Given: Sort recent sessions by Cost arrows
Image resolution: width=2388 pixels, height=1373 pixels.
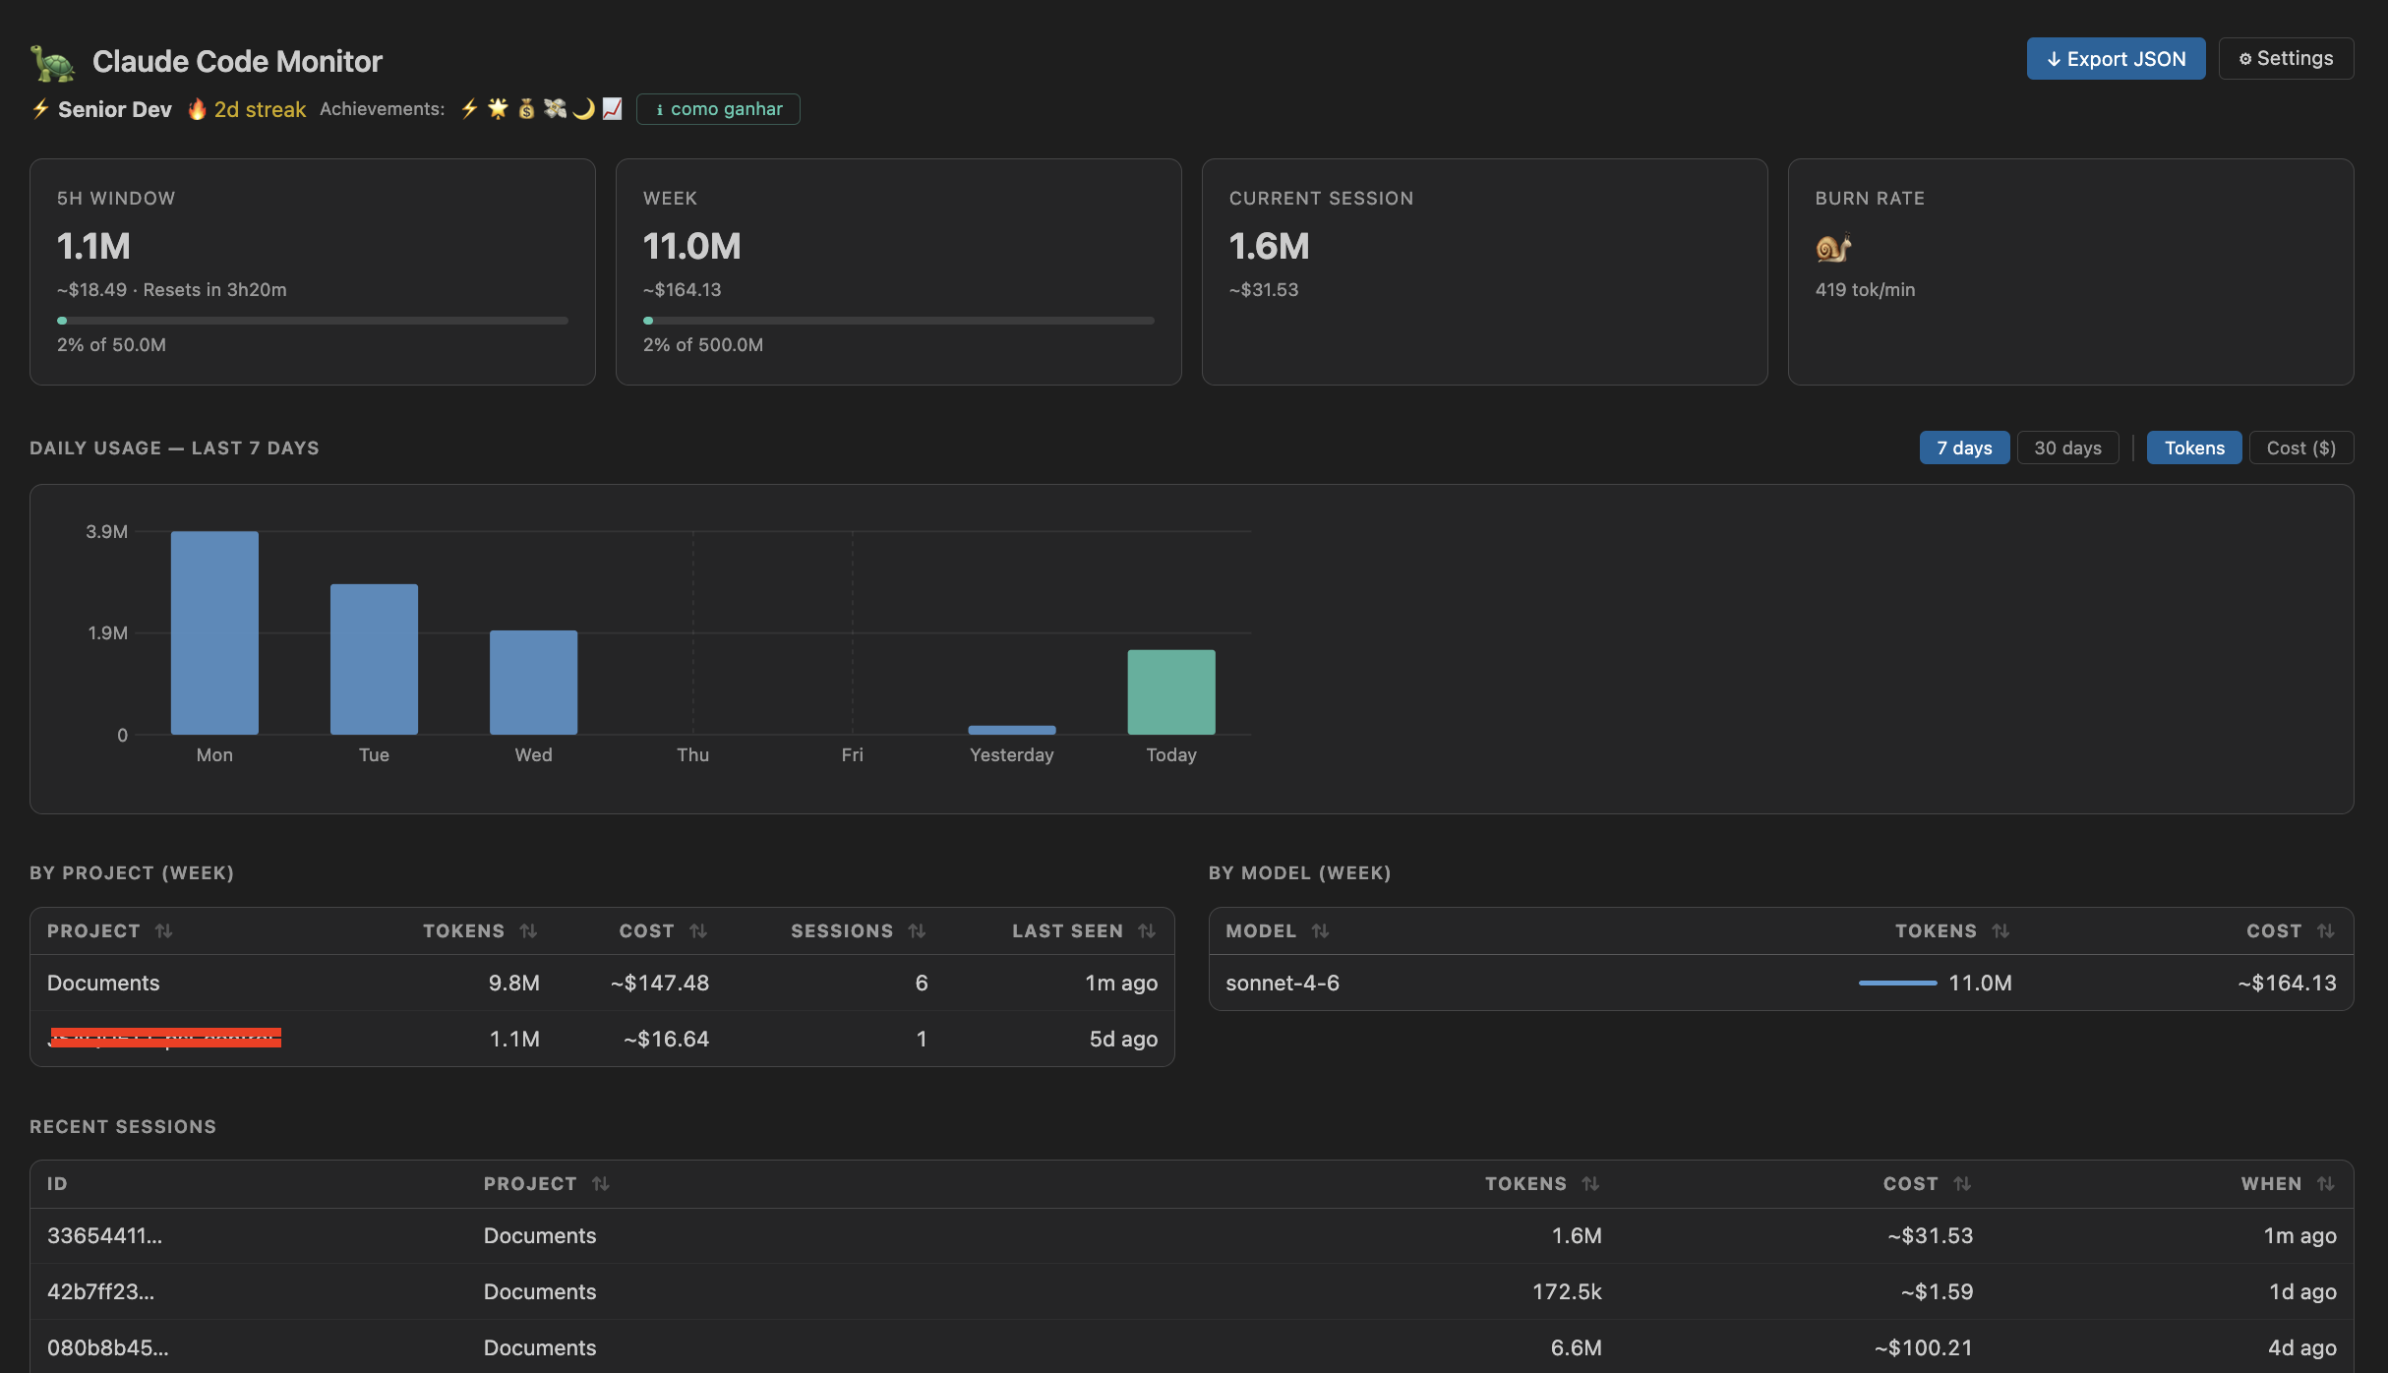Looking at the screenshot, I should click(x=1962, y=1184).
